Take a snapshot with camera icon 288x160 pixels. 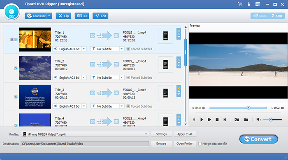point(237,120)
